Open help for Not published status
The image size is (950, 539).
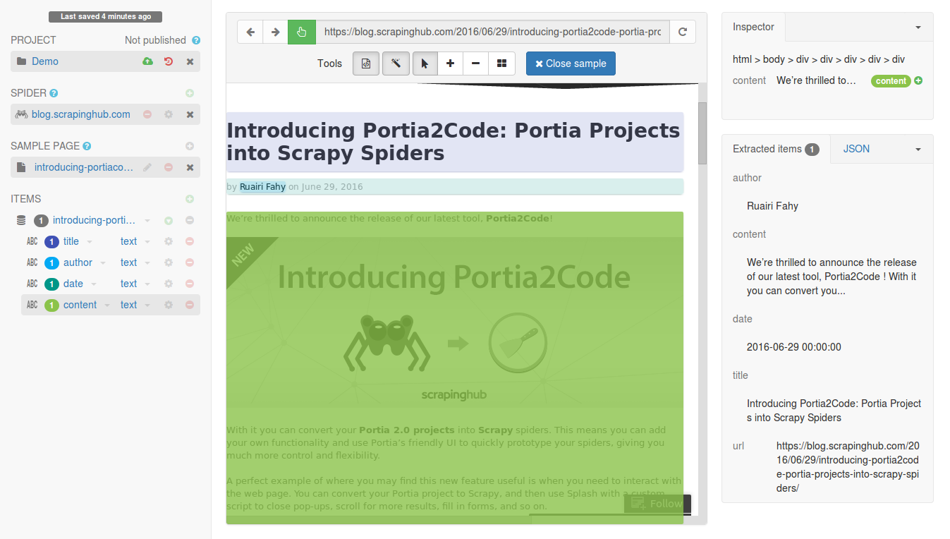[196, 40]
